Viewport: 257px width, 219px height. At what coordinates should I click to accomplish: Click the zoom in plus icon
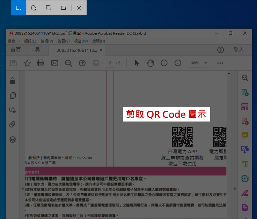[178, 63]
